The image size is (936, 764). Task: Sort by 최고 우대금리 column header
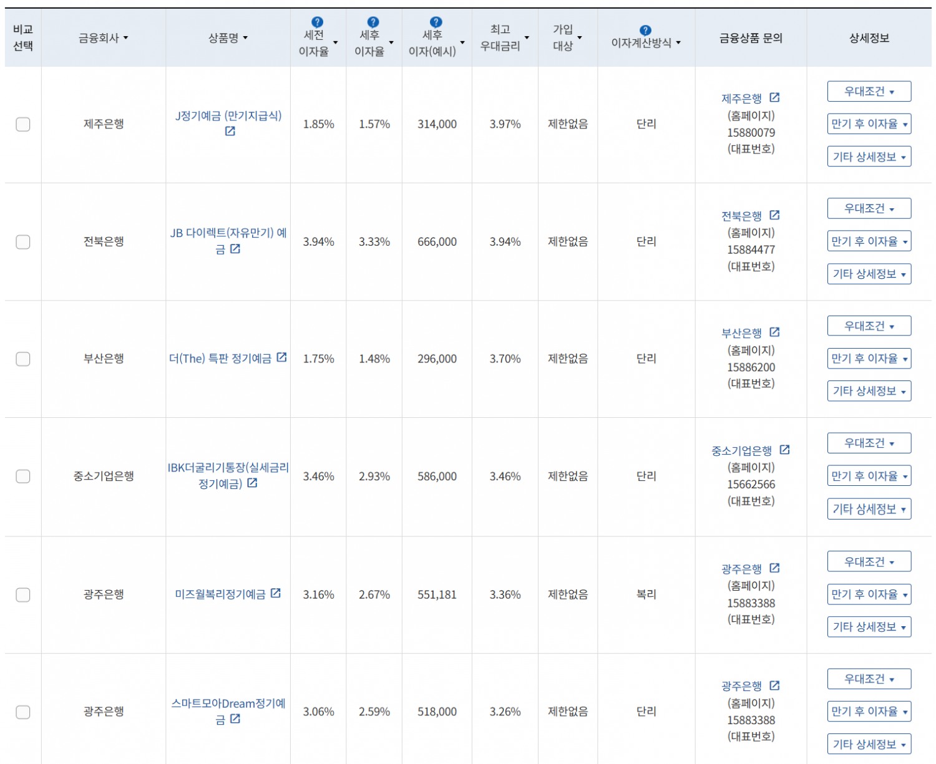pyautogui.click(x=505, y=37)
